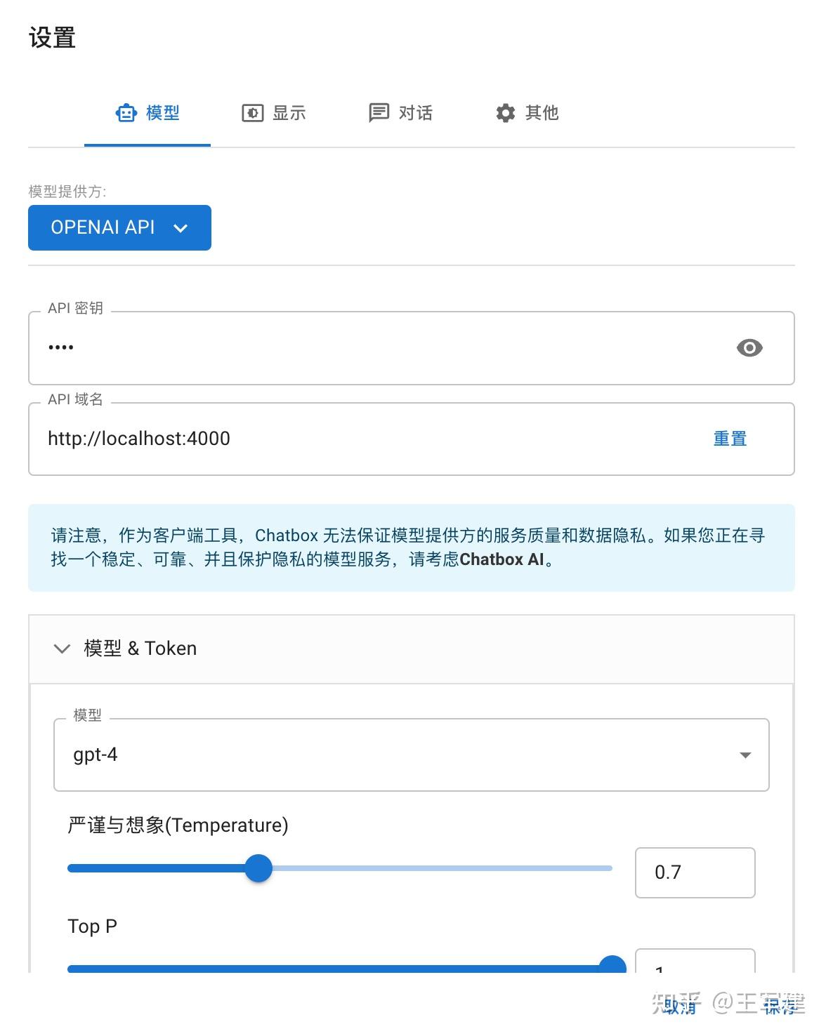Click the dropdown arrow inside the gpt-4 selector

click(x=745, y=755)
